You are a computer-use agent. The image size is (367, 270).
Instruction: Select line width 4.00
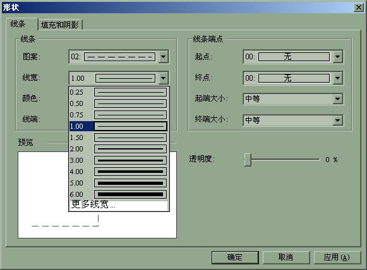118,172
